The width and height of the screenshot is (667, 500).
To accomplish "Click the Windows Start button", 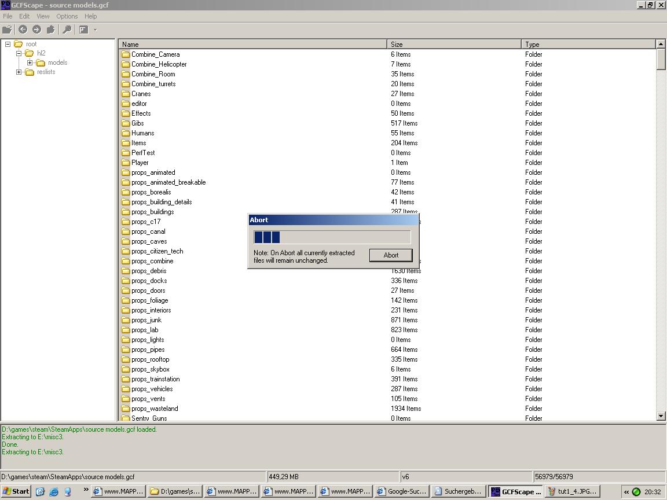I will [x=16, y=491].
